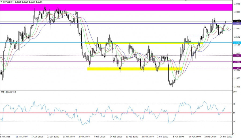
Task: Select the upper yellow rectangle near 1.2150
Action: click(x=143, y=43)
